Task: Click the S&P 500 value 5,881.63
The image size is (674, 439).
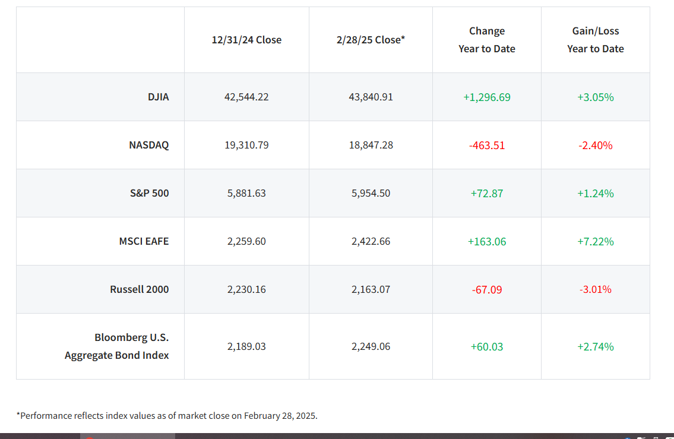Action: (246, 193)
